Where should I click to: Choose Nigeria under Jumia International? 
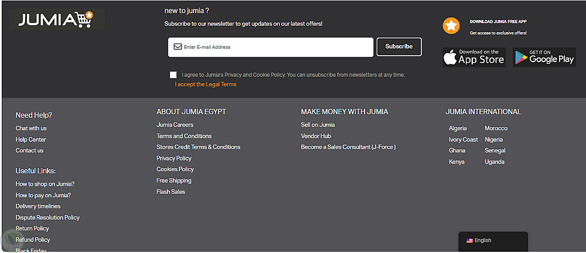[x=493, y=139]
